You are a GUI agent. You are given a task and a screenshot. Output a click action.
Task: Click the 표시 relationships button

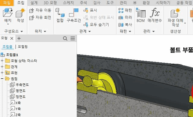pyautogui.click(x=90, y=10)
